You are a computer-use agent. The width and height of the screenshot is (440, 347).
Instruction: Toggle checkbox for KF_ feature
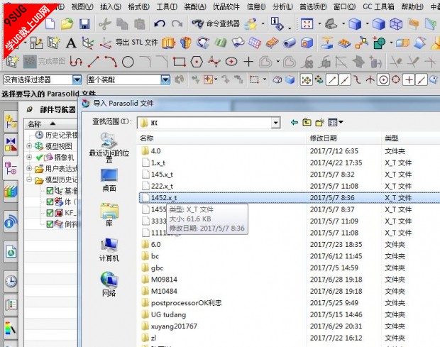[50, 213]
